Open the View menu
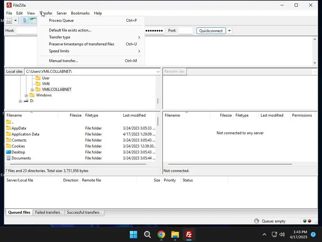This screenshot has width=322, height=242. point(31,13)
